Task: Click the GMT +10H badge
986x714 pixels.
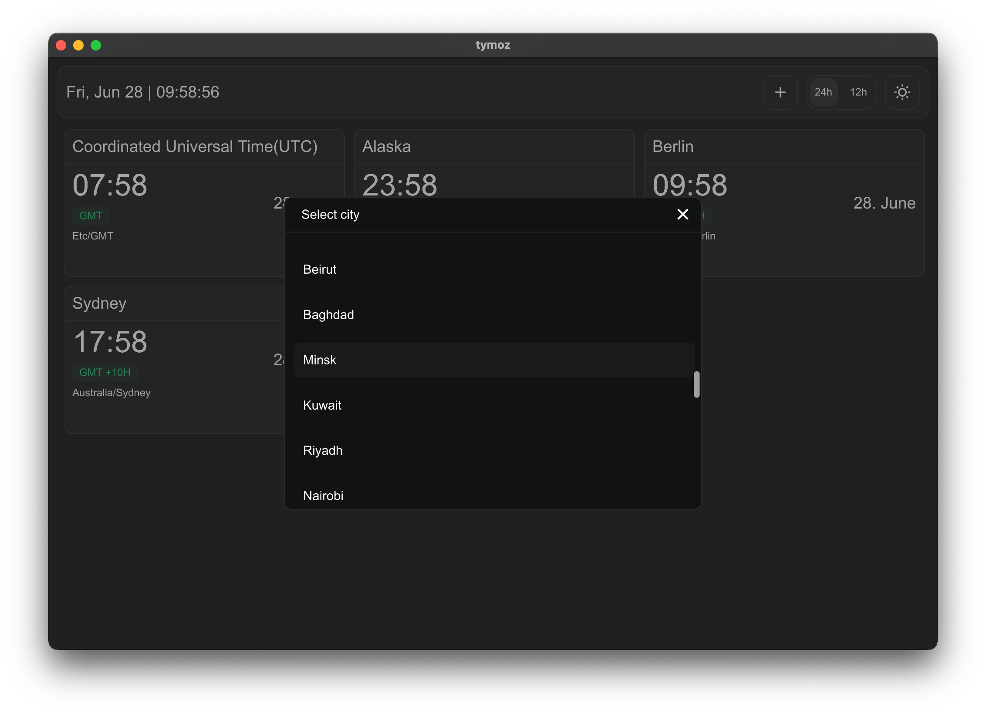Action: coord(105,372)
